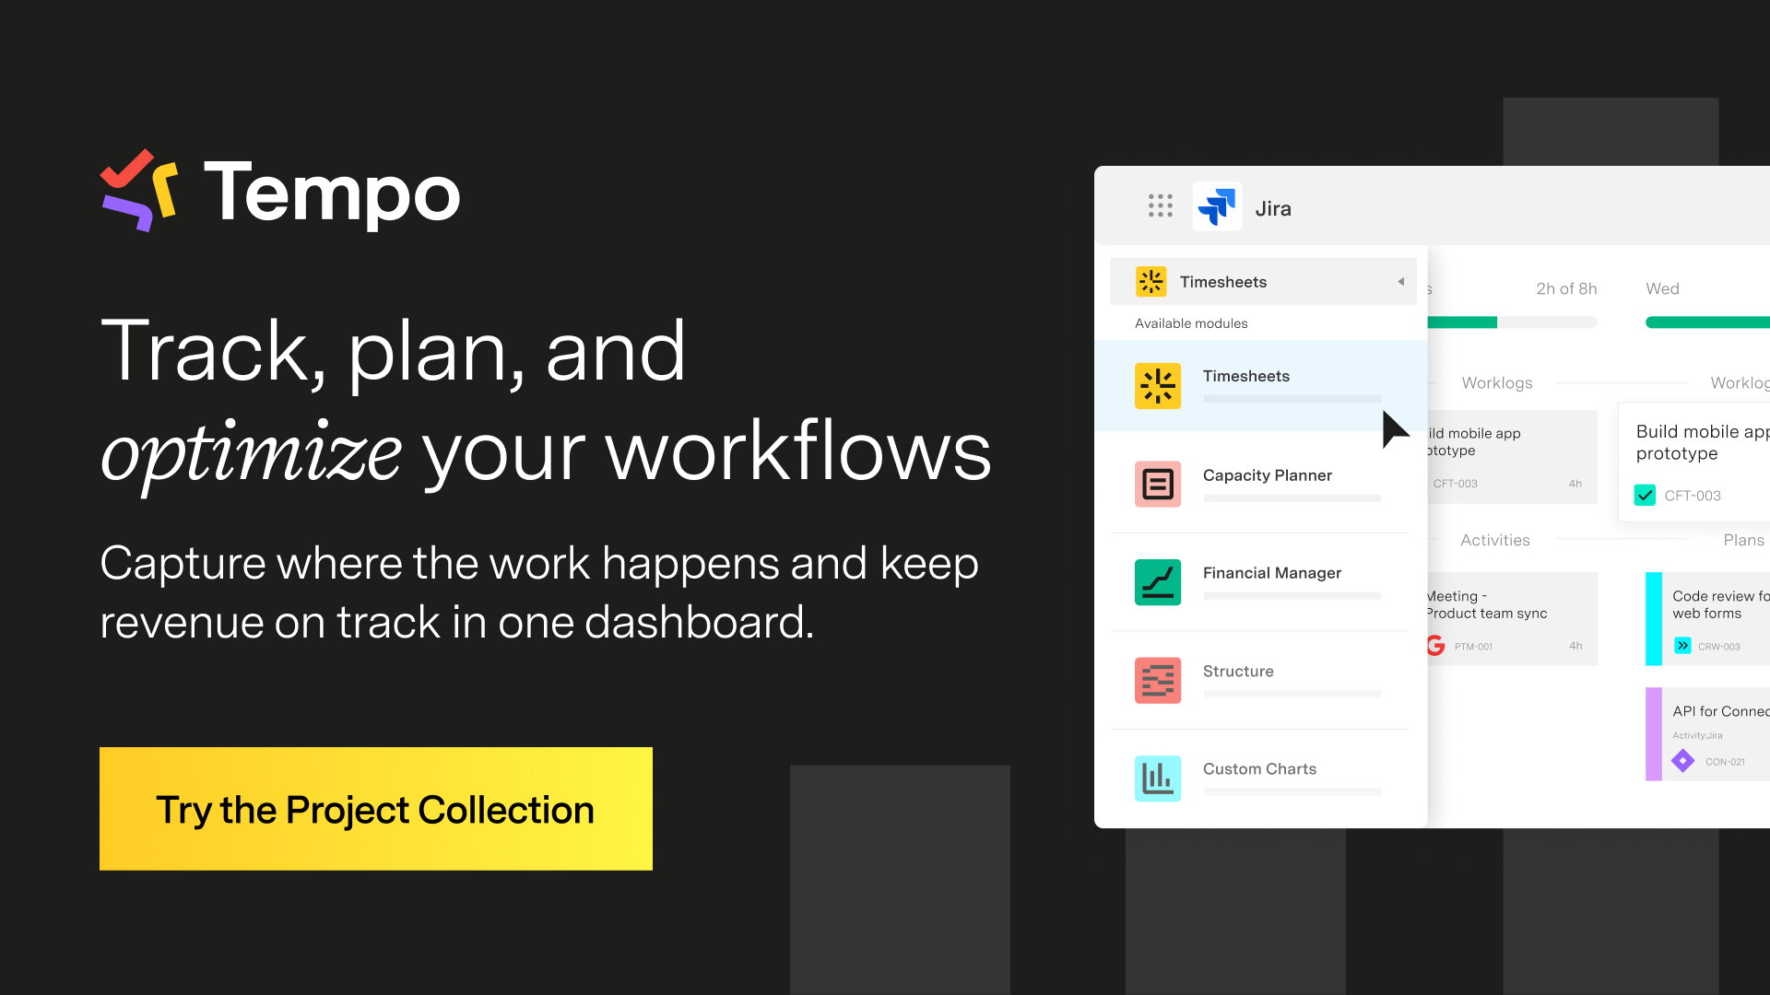Collapse the Timesheets module dropdown arrow

(1400, 282)
